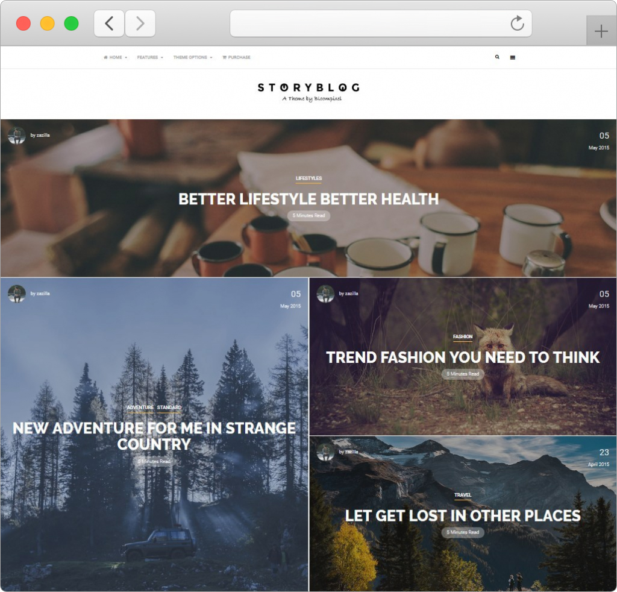Expand the Theme Options dropdown menu
The height and width of the screenshot is (592, 617).
click(193, 57)
